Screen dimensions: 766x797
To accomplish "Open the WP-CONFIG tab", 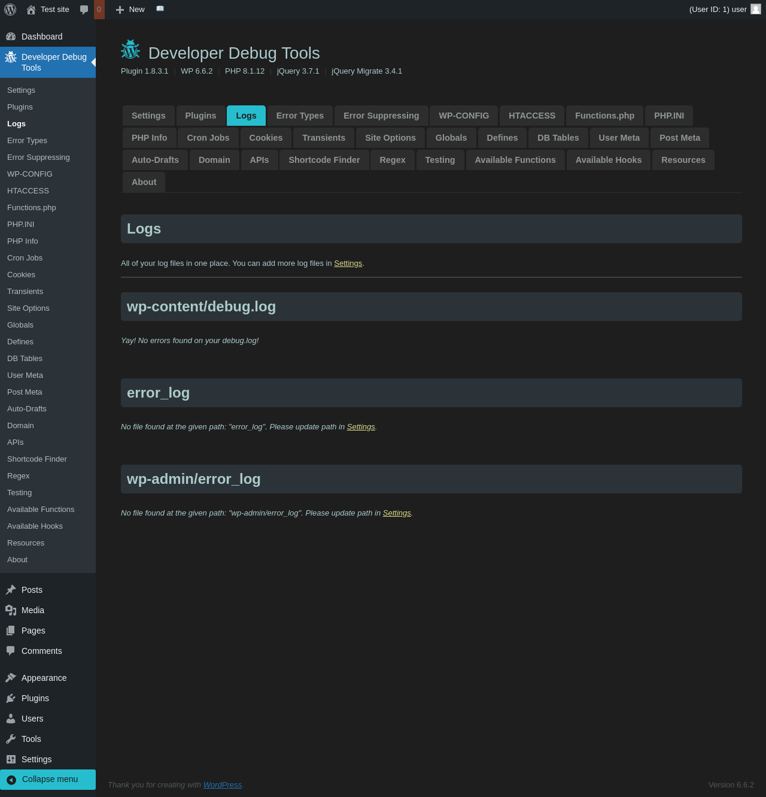I will point(464,116).
